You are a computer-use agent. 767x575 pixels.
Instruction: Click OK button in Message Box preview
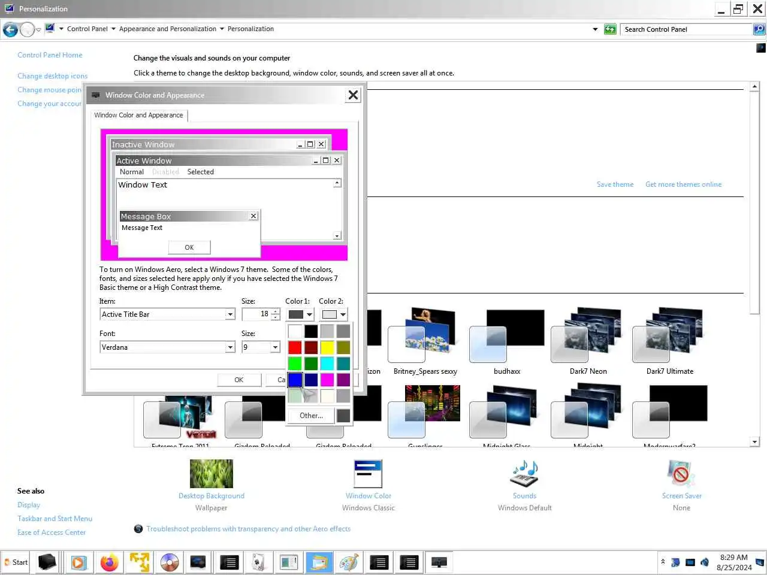pos(189,247)
